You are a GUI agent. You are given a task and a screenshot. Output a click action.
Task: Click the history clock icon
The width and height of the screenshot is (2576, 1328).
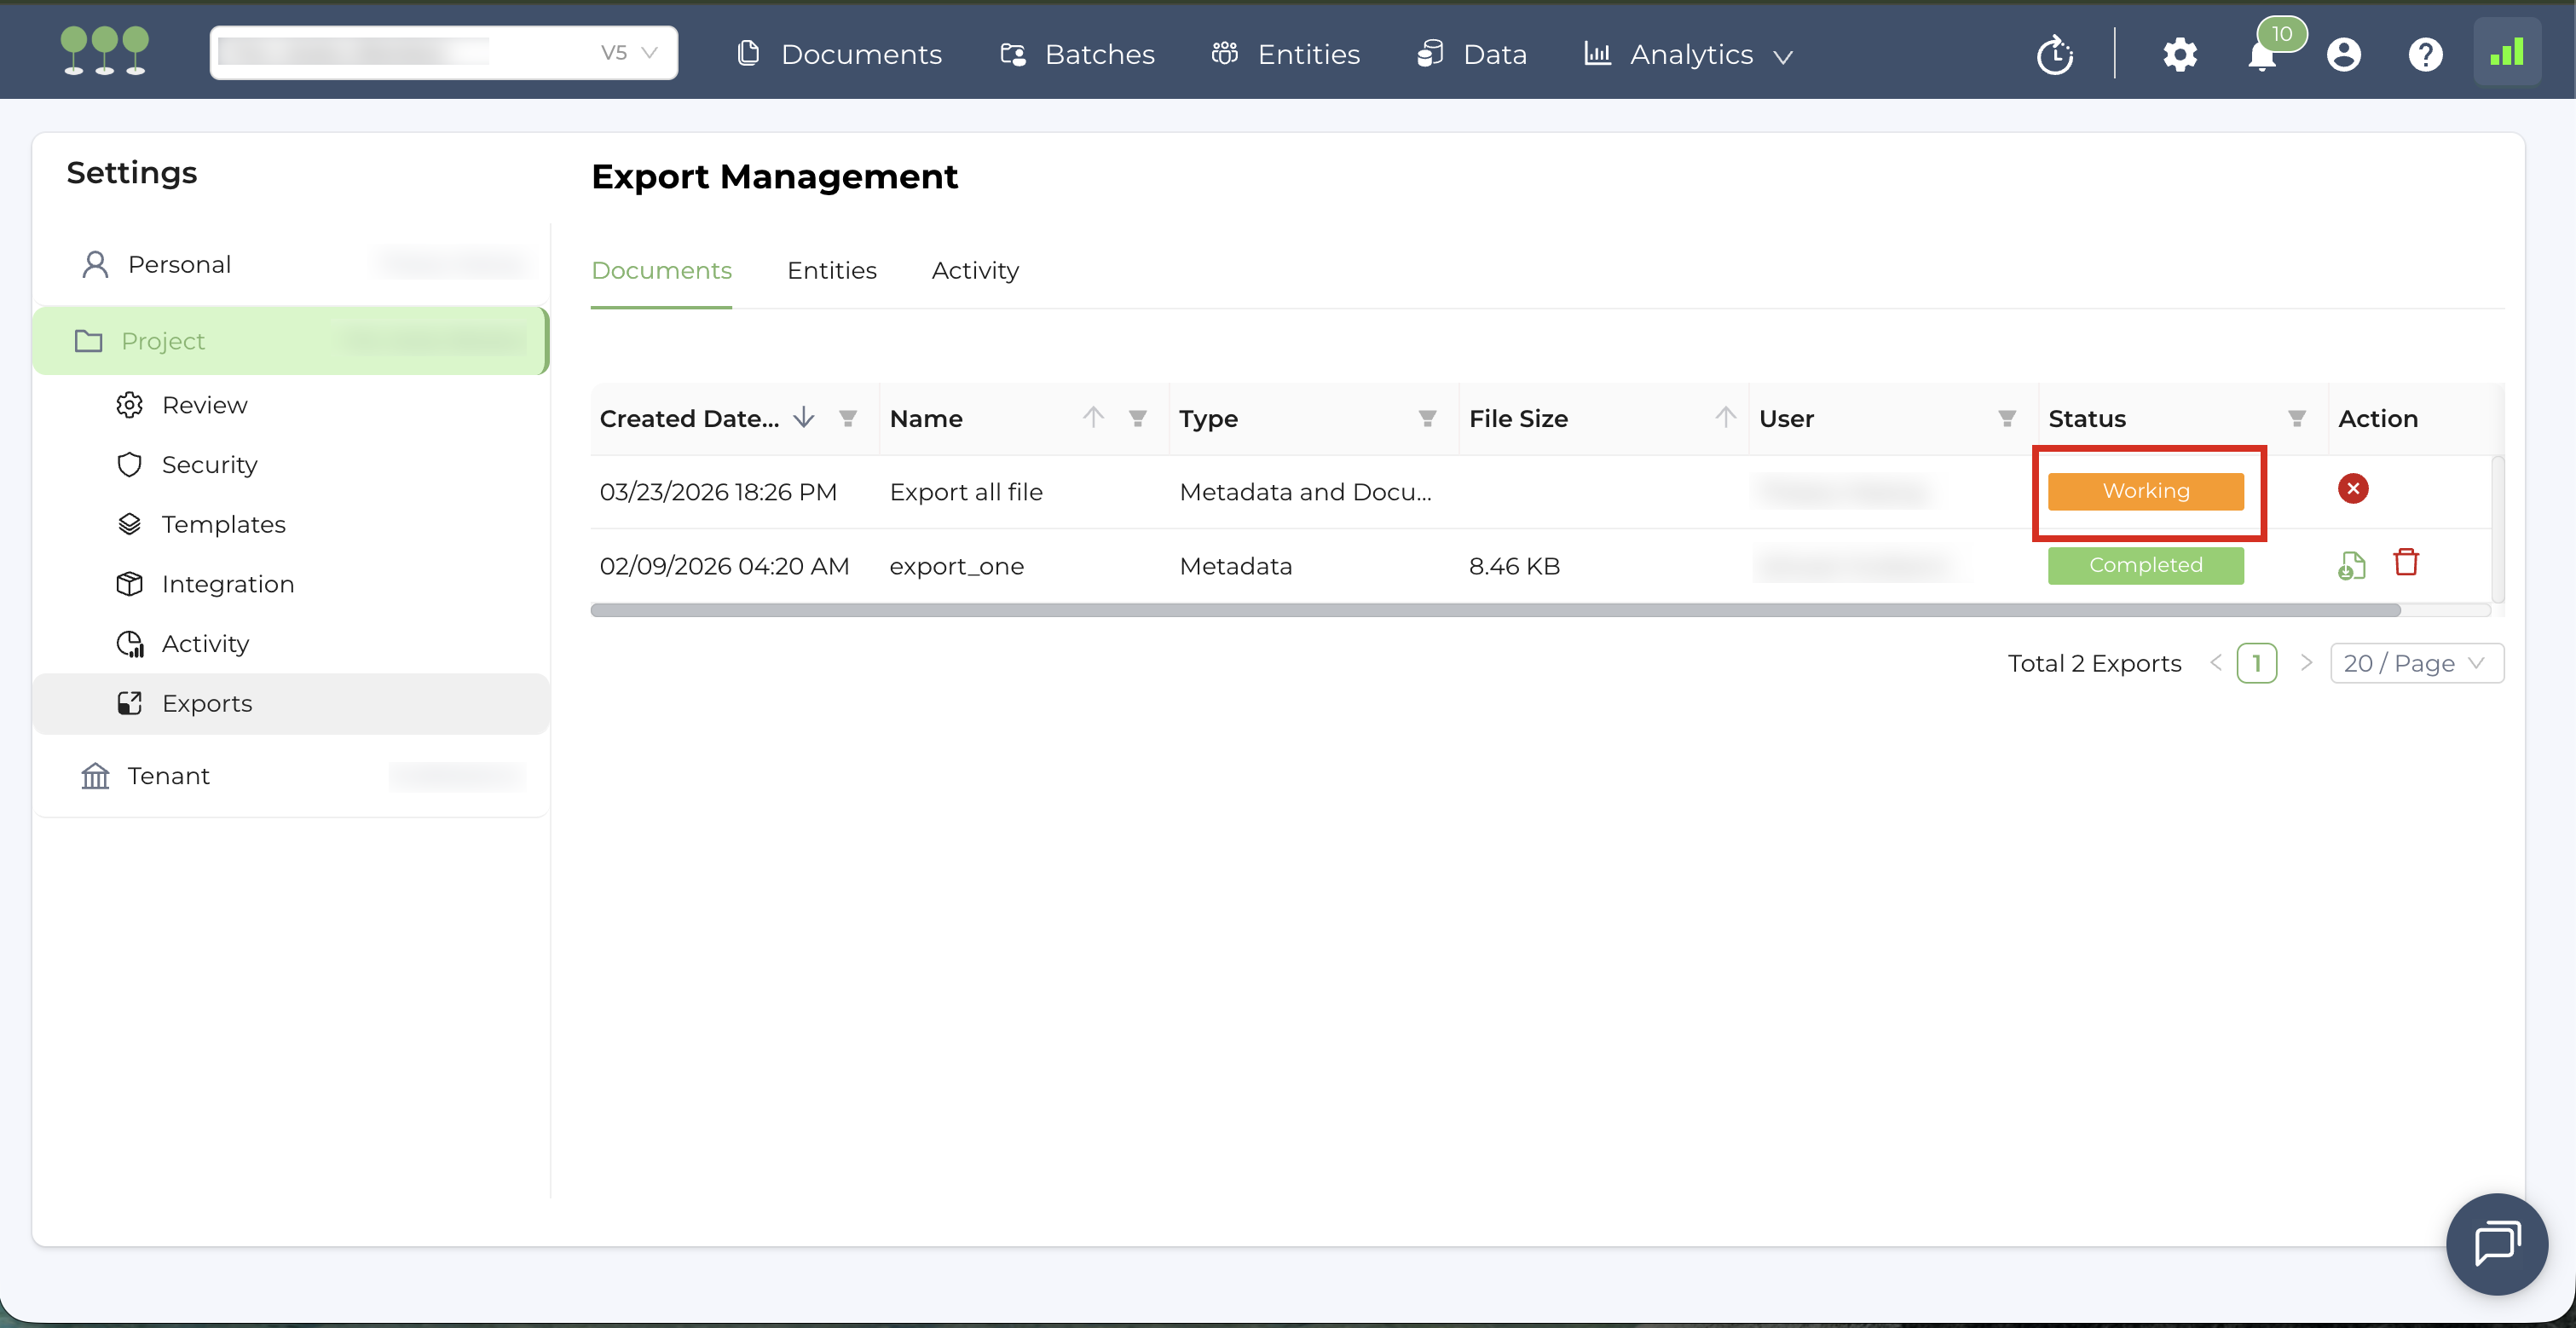2054,55
